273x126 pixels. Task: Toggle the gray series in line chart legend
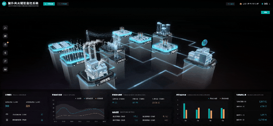pos(78,98)
